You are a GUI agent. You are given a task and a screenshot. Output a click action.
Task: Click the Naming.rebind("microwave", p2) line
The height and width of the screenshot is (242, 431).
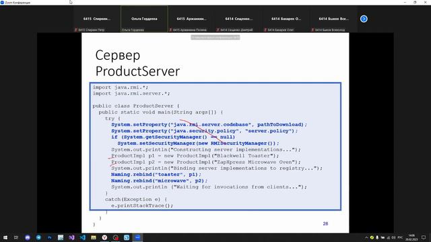tap(159, 181)
